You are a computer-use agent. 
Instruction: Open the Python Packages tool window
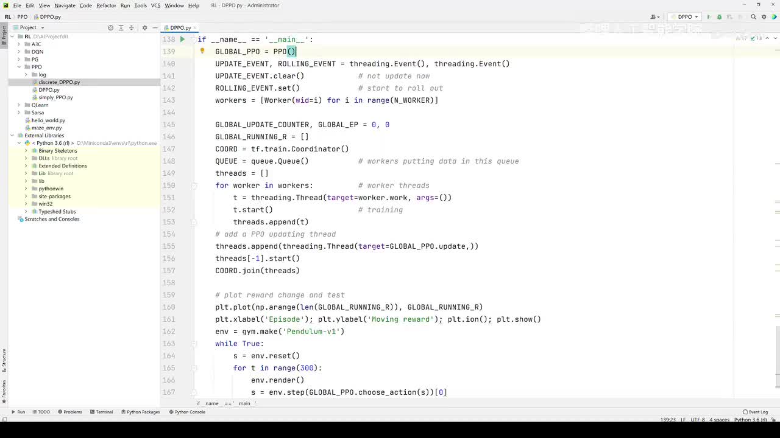click(140, 412)
